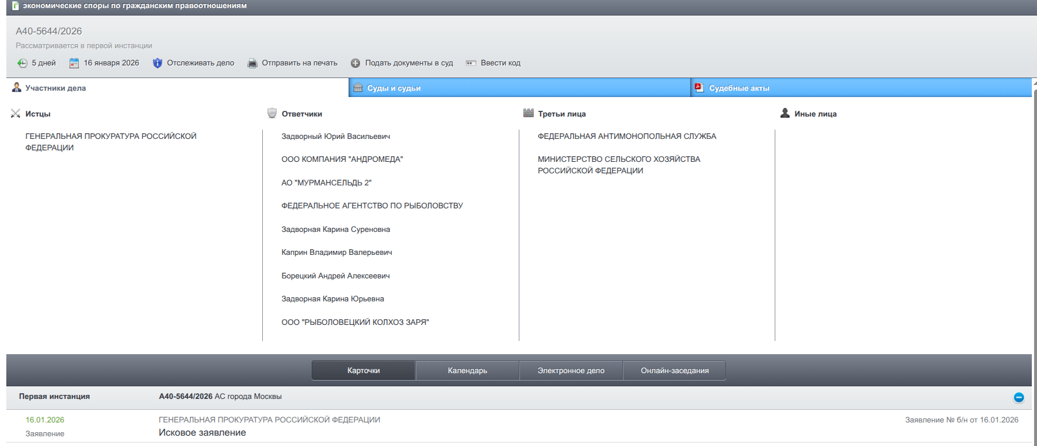This screenshot has height=446, width=1037.
Task: Open the Участники дела tab
Action: coord(55,88)
